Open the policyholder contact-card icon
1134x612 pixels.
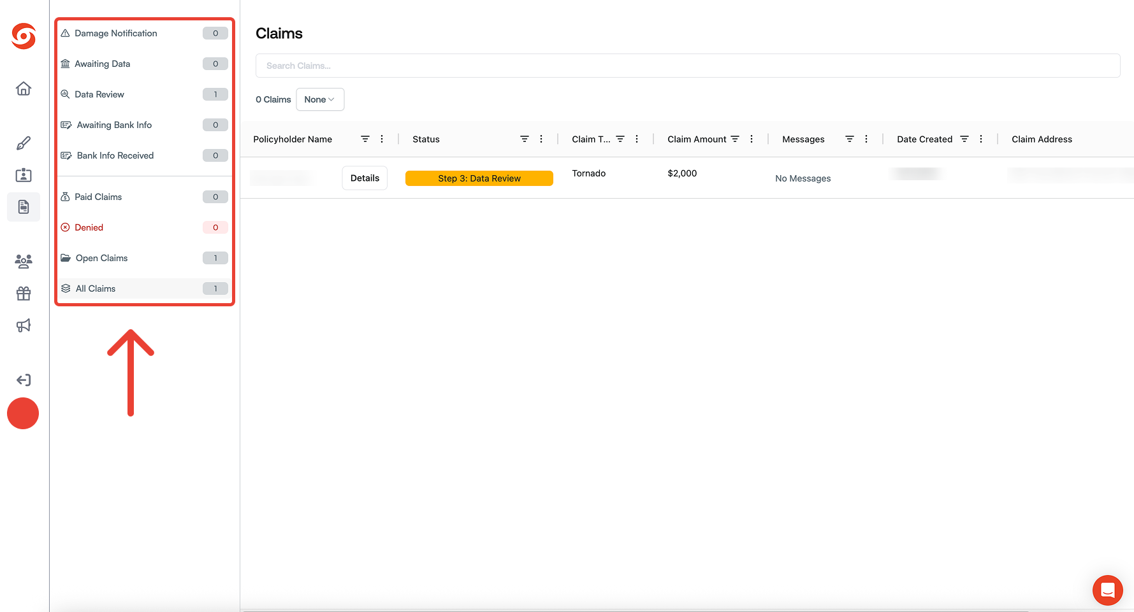coord(23,174)
